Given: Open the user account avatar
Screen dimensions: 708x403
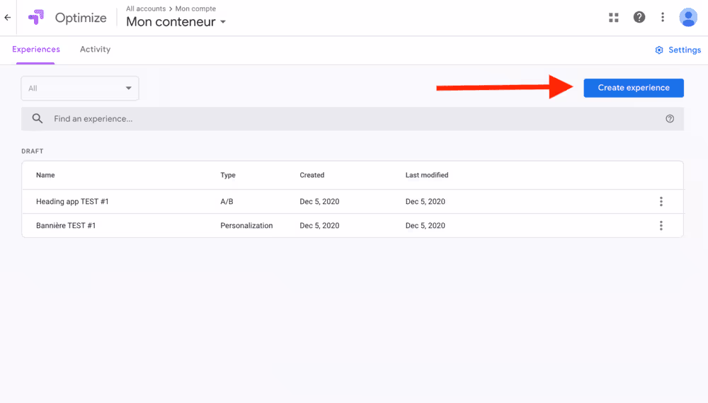Looking at the screenshot, I should coord(688,18).
